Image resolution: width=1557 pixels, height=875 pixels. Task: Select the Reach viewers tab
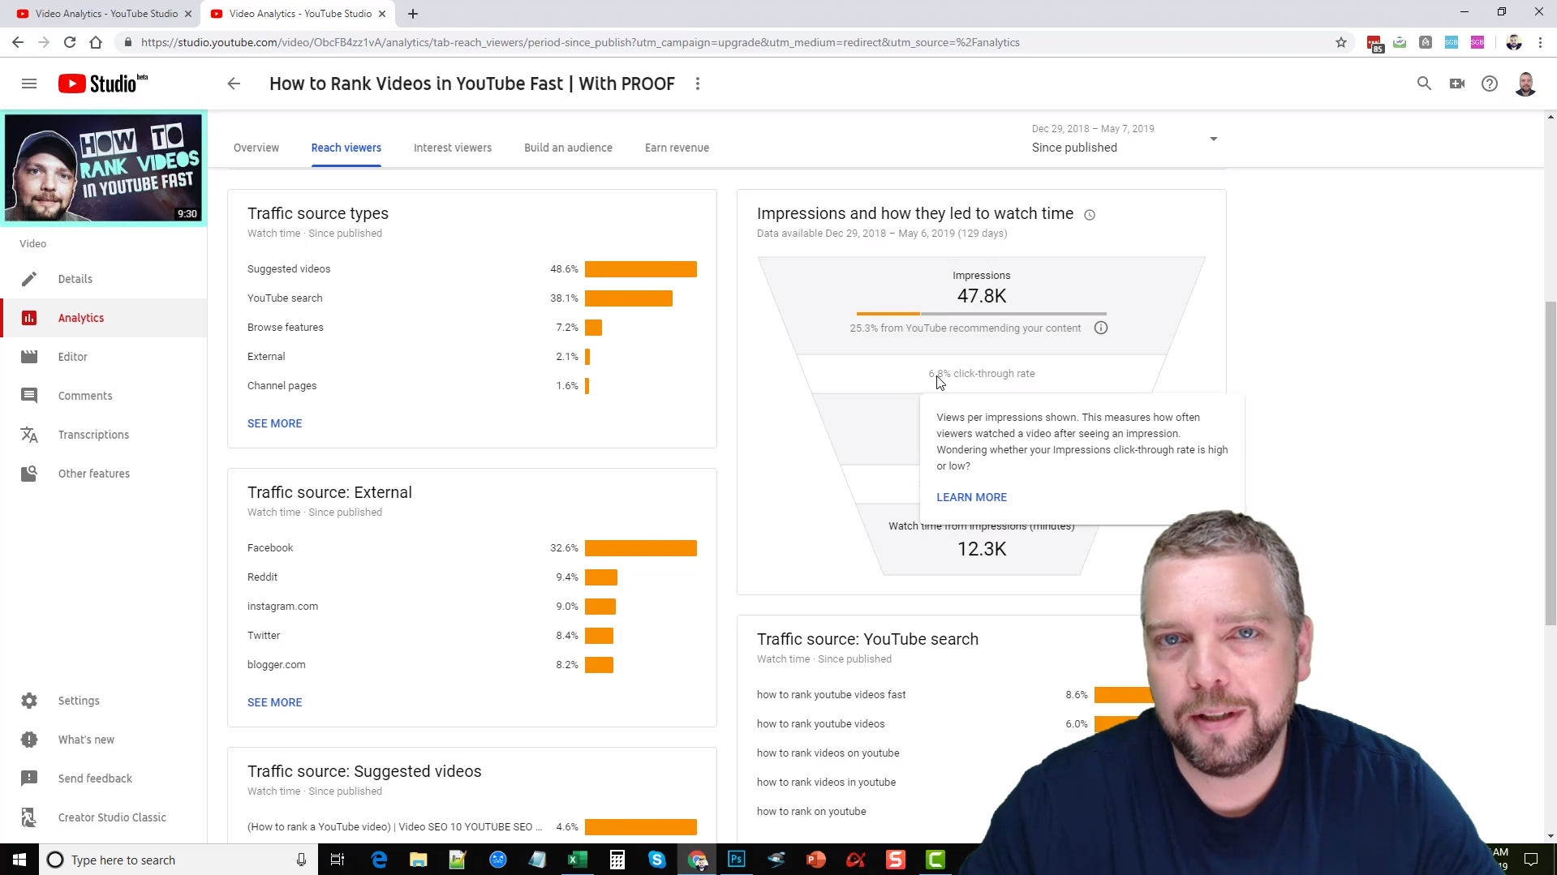click(346, 148)
